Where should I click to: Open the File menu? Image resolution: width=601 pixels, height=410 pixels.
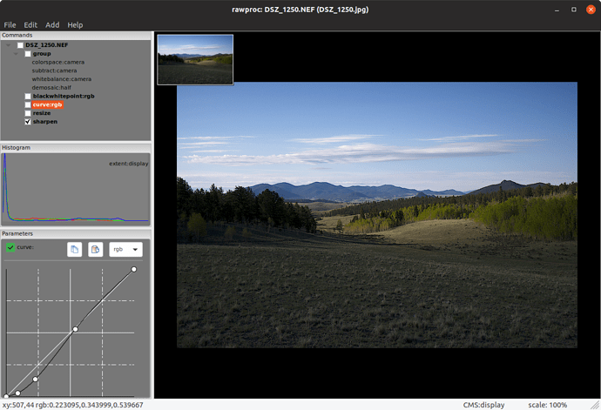pyautogui.click(x=10, y=25)
